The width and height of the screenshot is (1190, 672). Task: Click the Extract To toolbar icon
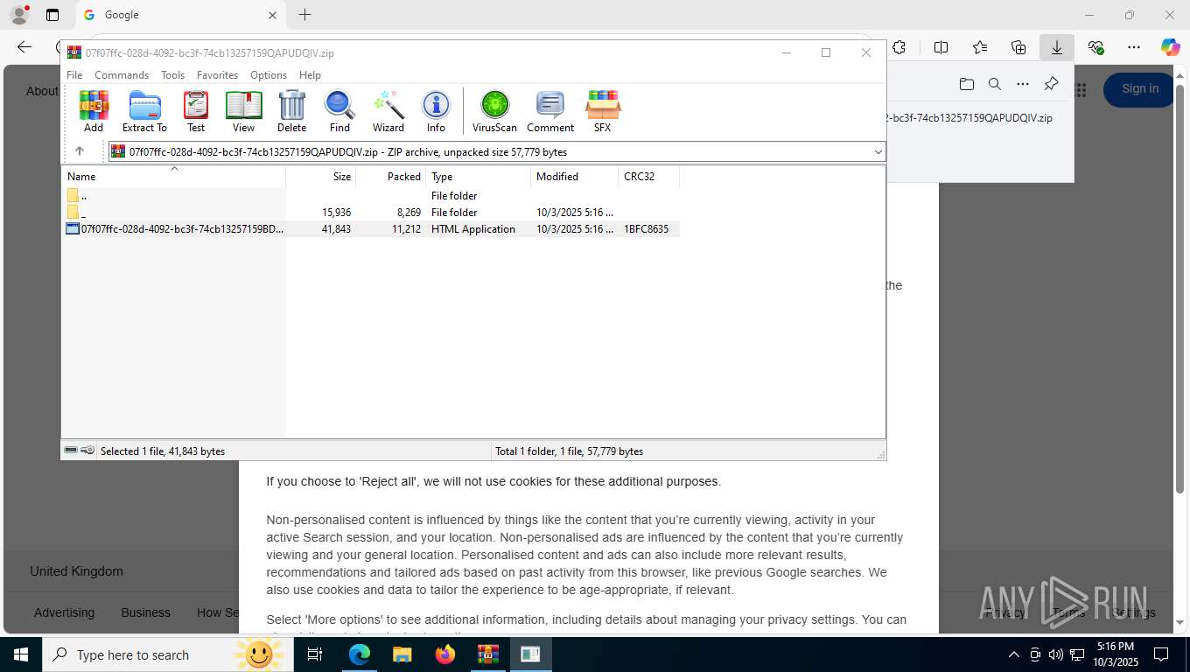pos(144,111)
